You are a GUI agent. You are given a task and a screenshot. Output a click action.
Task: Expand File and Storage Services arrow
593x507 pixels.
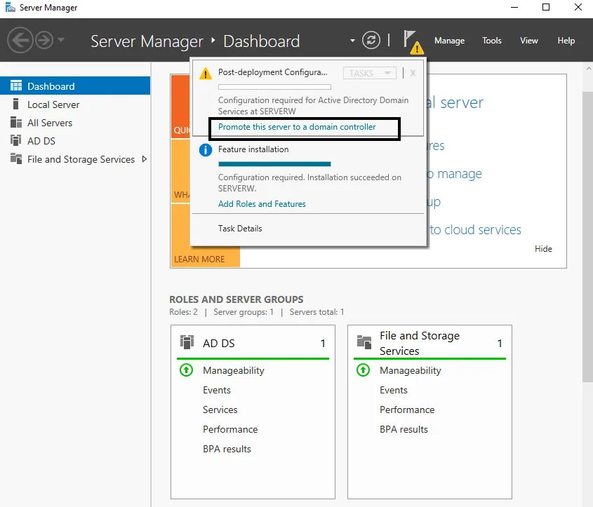pyautogui.click(x=144, y=159)
